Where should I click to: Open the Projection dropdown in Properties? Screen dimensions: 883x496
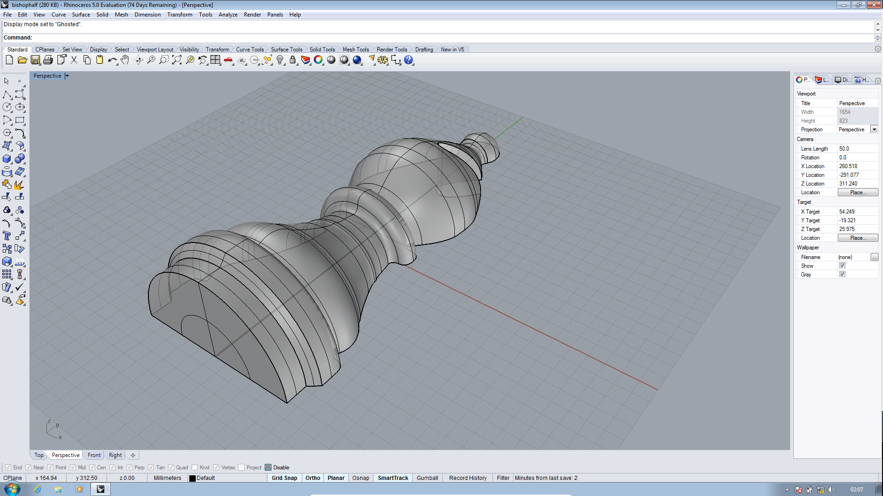pos(874,130)
